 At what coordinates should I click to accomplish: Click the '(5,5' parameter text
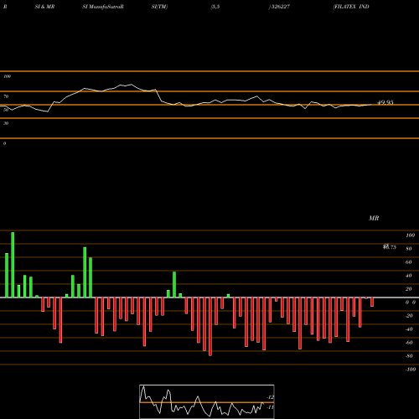(215, 7)
